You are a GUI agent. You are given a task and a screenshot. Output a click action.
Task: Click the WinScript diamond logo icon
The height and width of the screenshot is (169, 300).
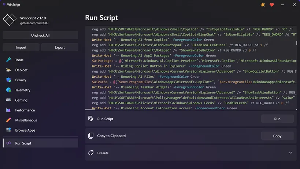[x=10, y=20]
